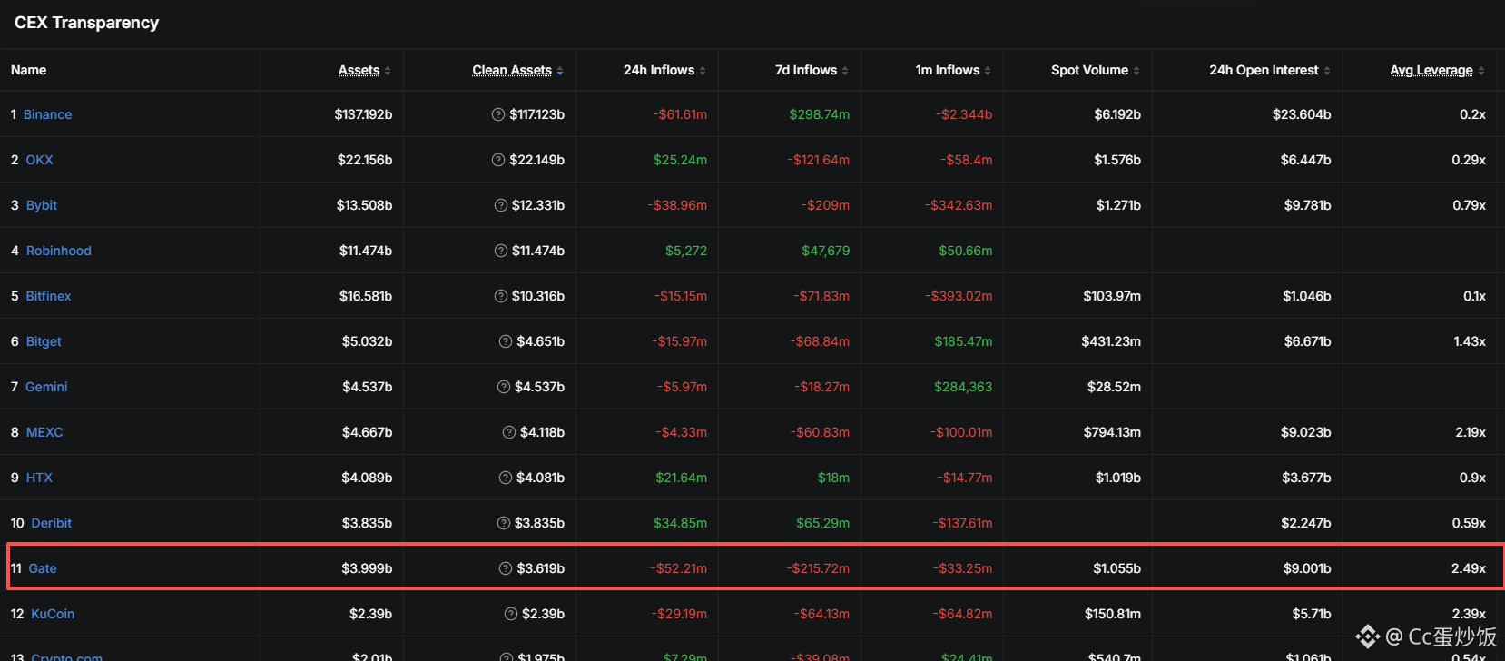The height and width of the screenshot is (661, 1505).
Task: Open the info icon beside MEXC's $4.118b
Action: 509,432
